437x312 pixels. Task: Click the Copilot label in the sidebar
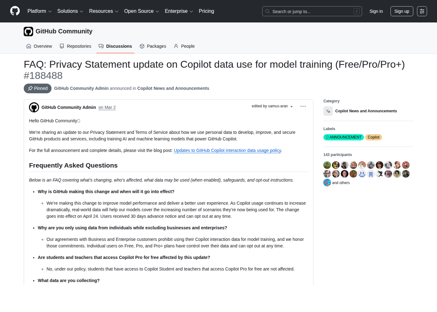[373, 137]
